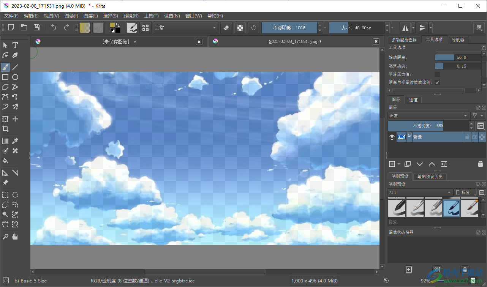Select the reference images pin tool
This screenshot has width=487, height=287.
5,183
